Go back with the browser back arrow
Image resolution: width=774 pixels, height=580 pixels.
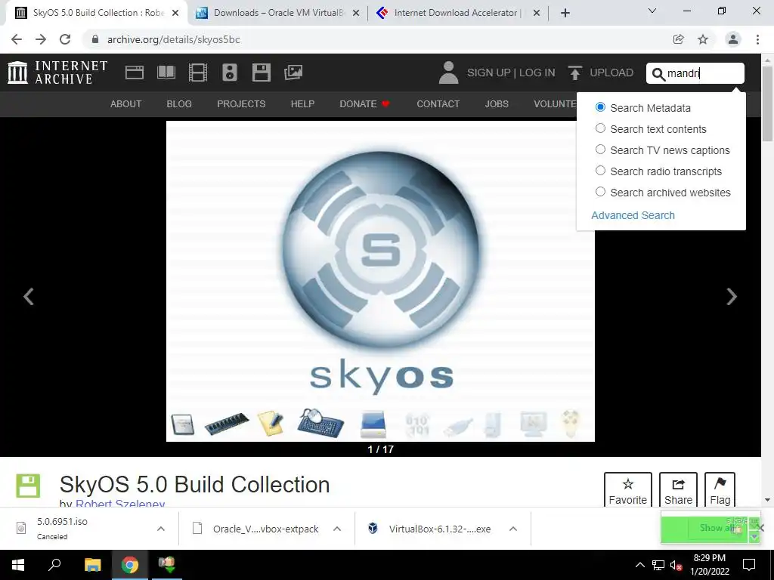17,39
